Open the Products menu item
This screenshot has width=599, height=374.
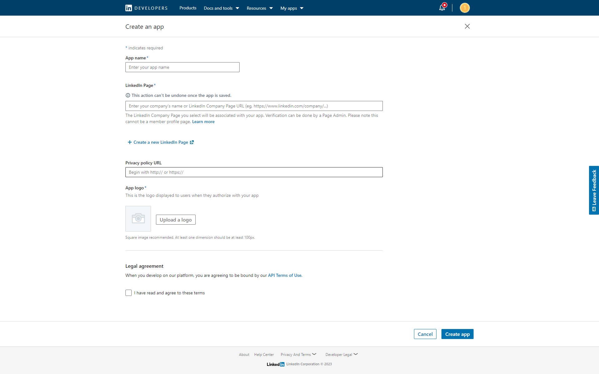click(x=187, y=8)
